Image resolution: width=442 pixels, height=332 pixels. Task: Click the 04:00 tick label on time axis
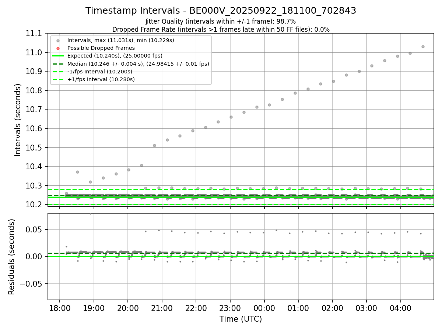tap(400, 307)
